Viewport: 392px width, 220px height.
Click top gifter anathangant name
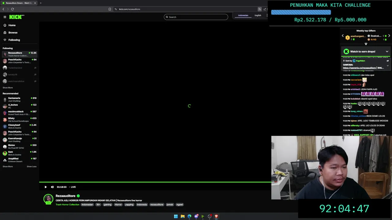point(358,36)
